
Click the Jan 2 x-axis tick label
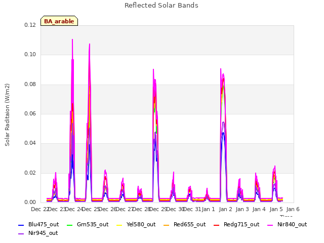225,209
